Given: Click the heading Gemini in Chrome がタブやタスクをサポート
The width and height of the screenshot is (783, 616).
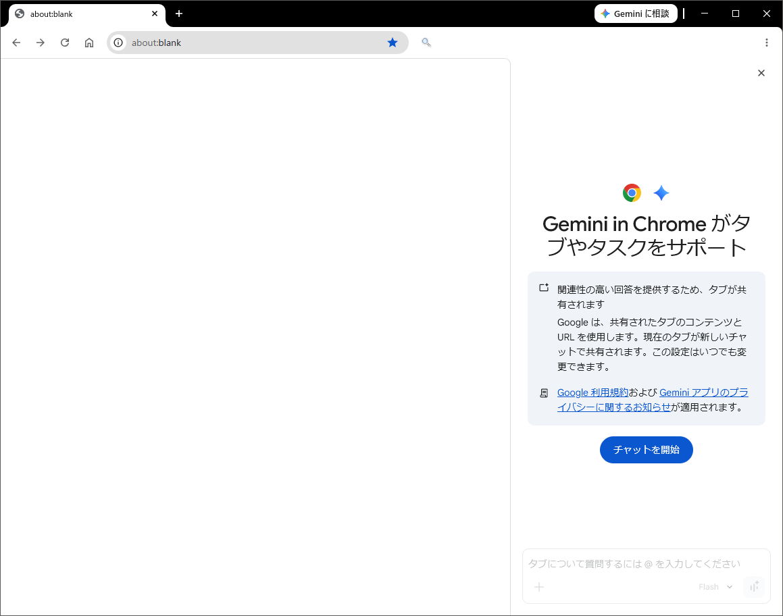Looking at the screenshot, I should [x=646, y=236].
